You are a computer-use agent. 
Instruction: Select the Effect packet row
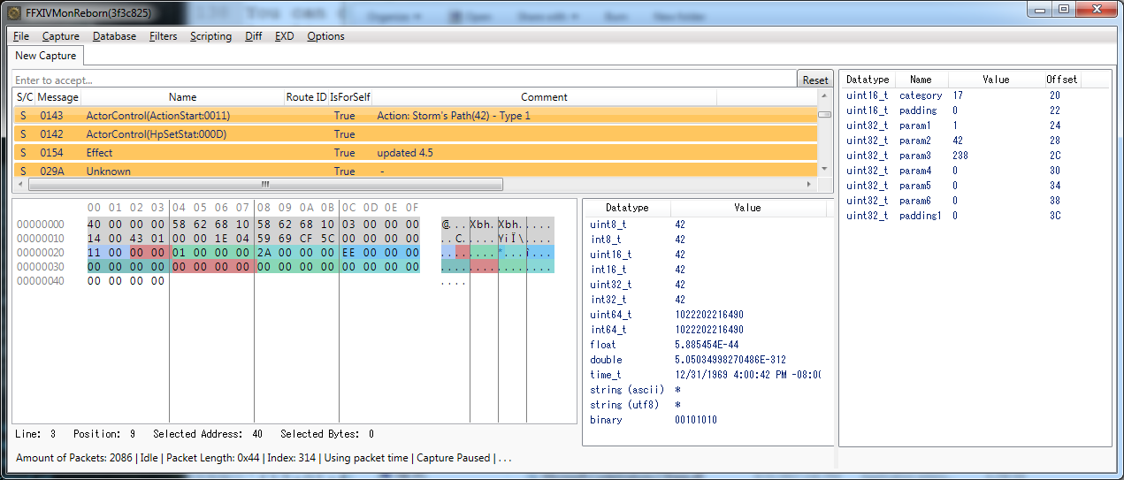coord(415,153)
